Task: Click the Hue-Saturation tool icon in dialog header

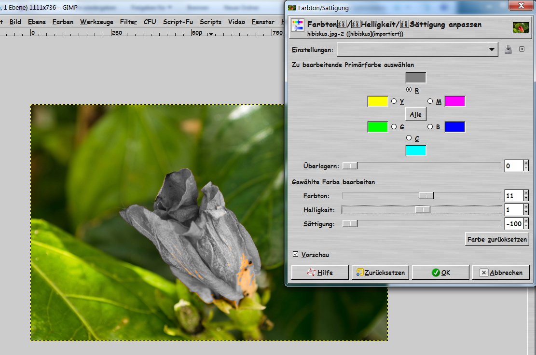Action: [x=298, y=27]
